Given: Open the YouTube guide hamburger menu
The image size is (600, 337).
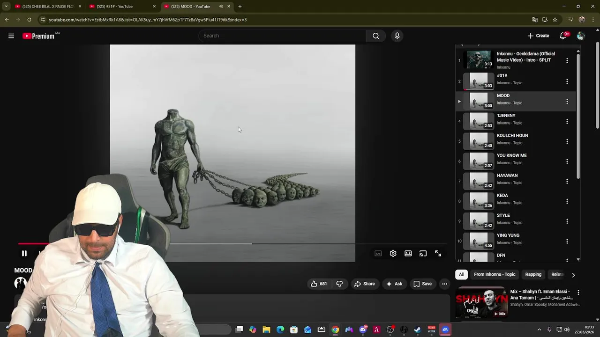Looking at the screenshot, I should [11, 36].
